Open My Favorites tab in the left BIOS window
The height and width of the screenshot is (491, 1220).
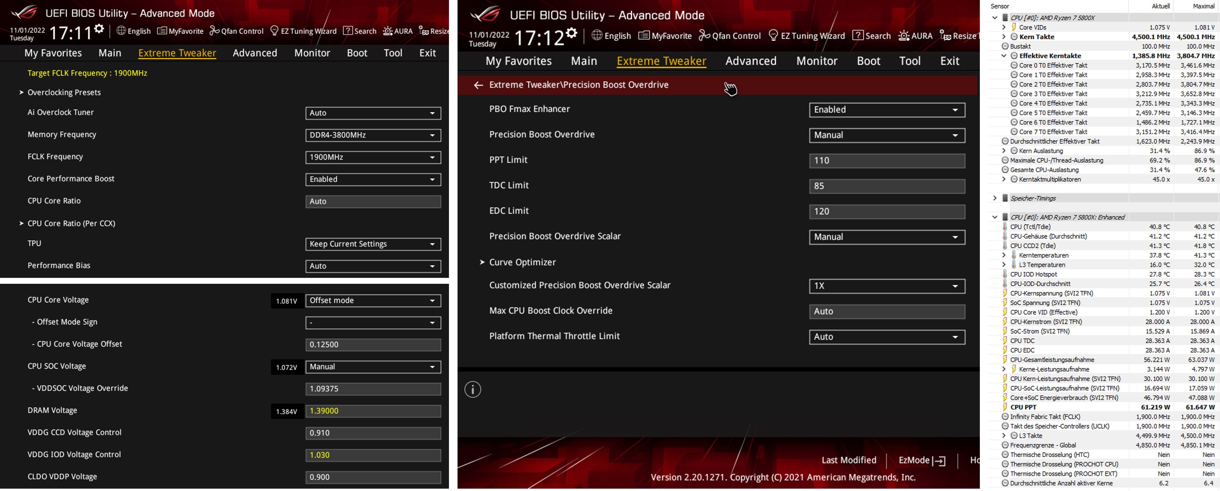tap(53, 53)
